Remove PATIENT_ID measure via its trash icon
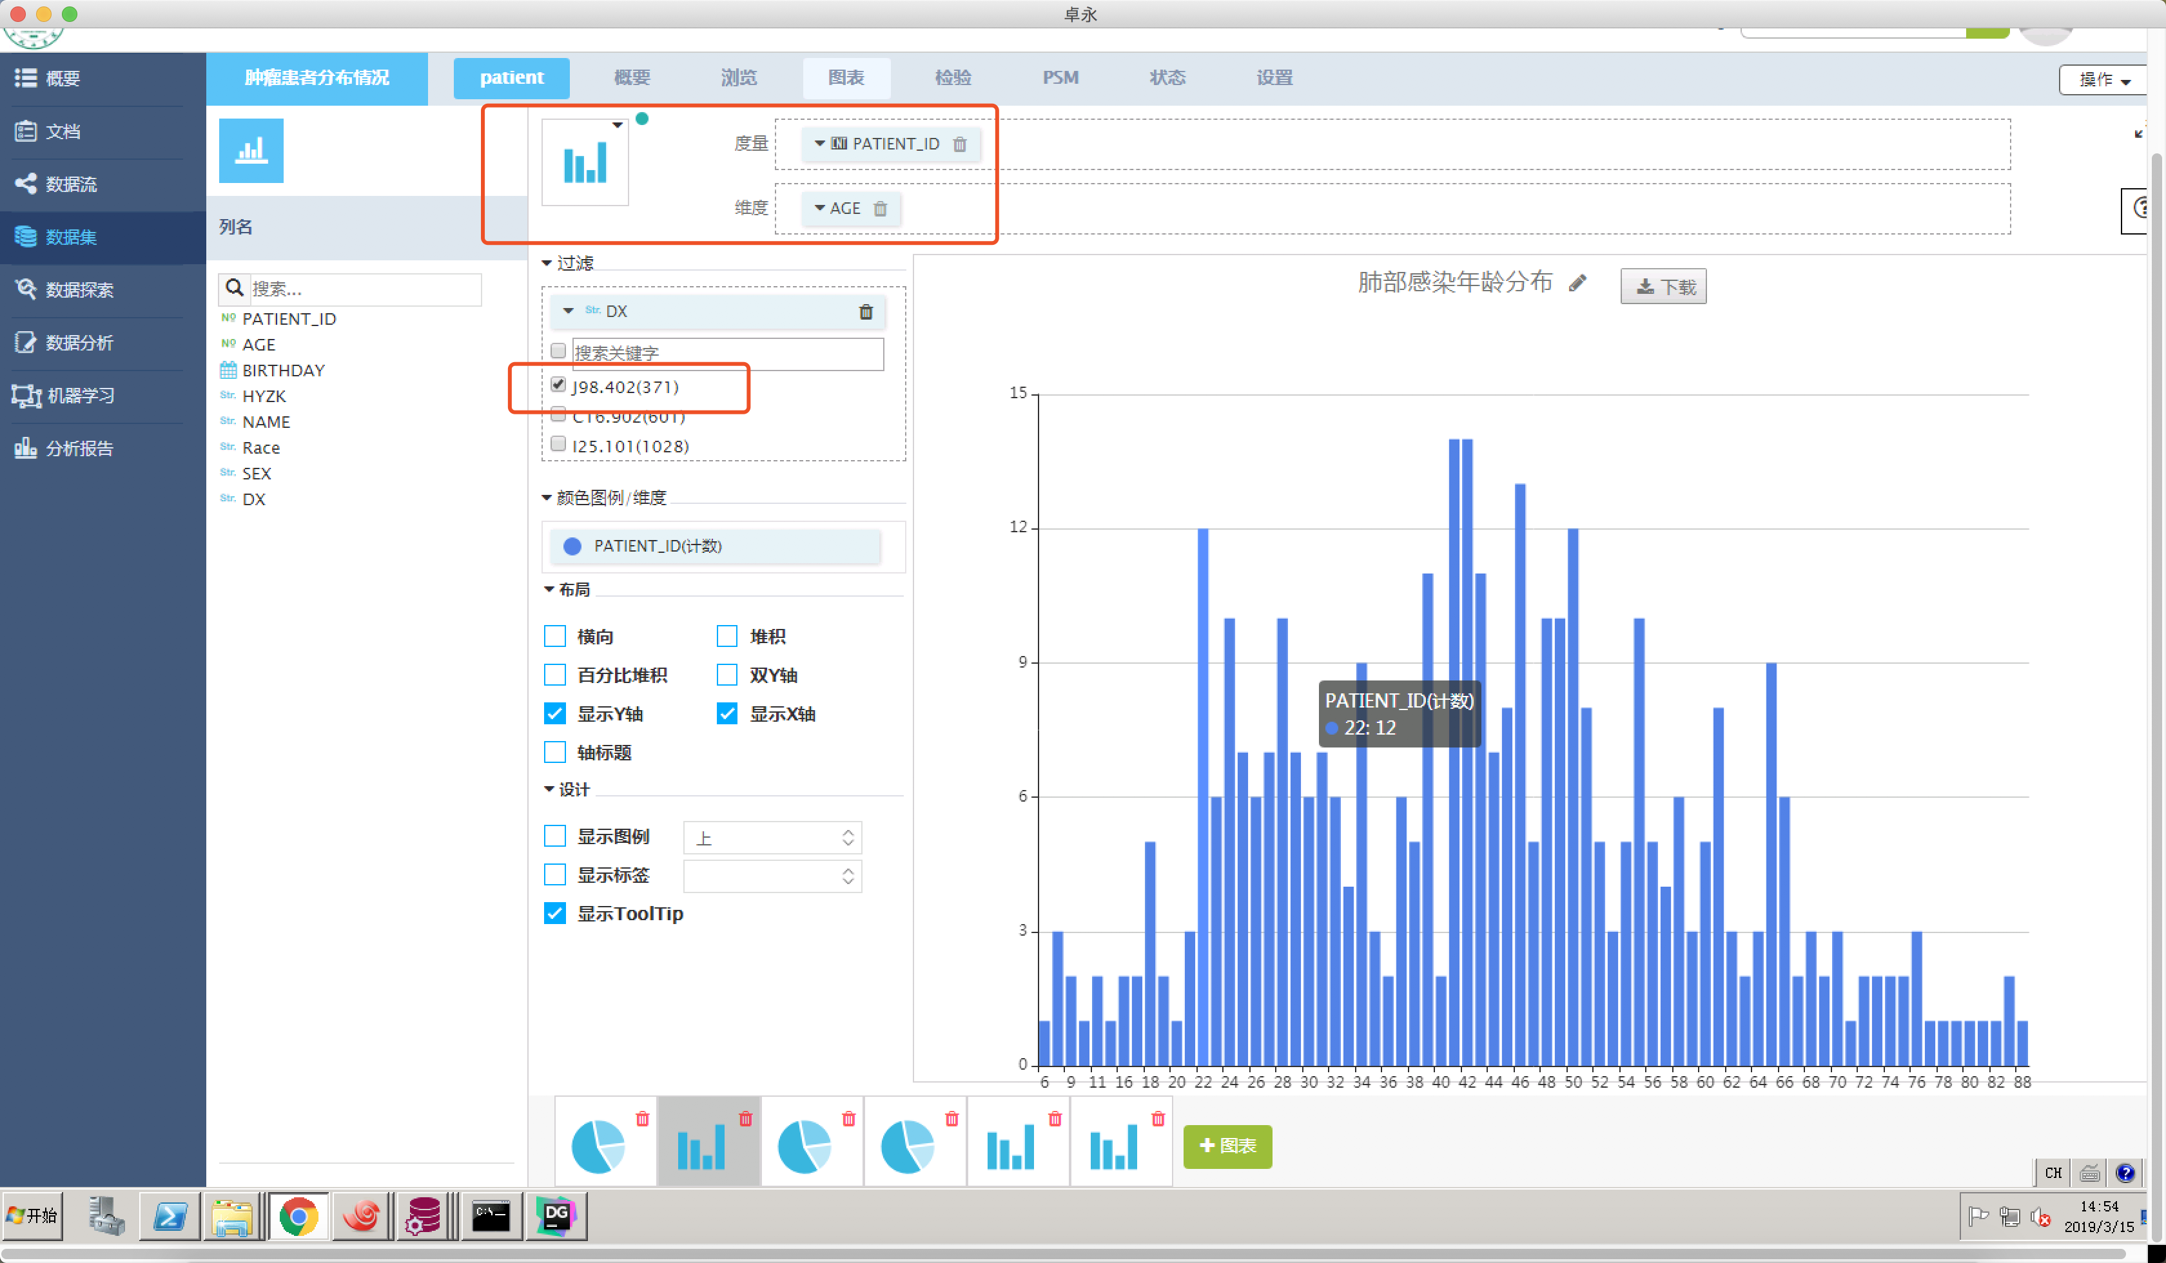The height and width of the screenshot is (1263, 2166). [x=959, y=144]
